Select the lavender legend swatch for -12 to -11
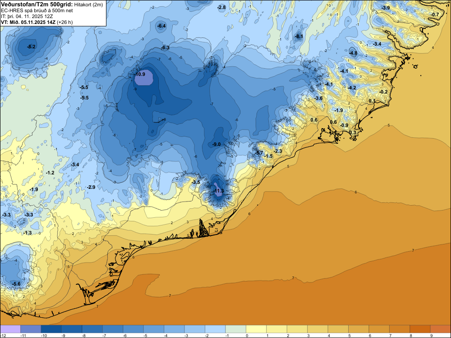Image resolution: width=451 pixels, height=338 pixels. tap(10, 329)
